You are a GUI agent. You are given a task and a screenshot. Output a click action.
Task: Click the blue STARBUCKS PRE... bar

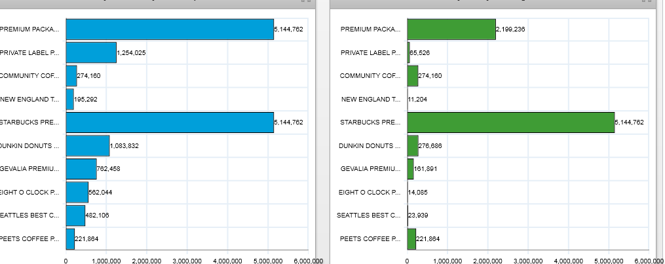(169, 123)
